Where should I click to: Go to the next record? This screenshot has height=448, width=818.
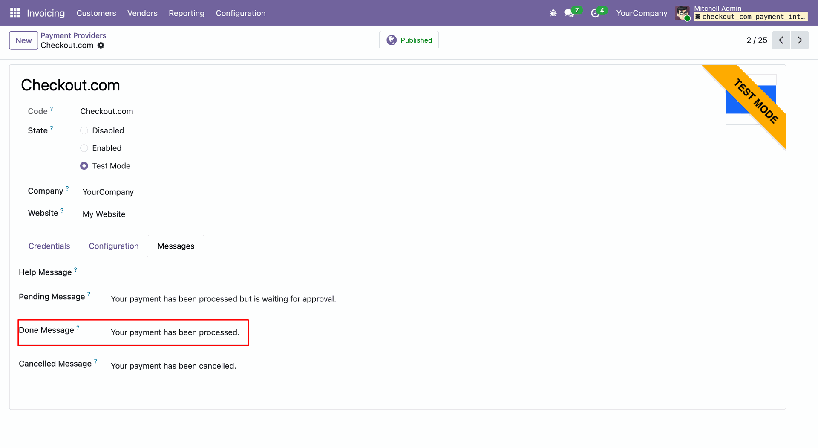click(800, 40)
